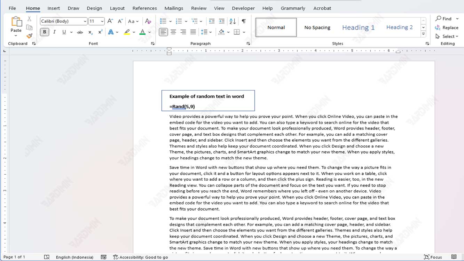The image size is (464, 261).
Task: Open the bullet list library dropdown
Action: (x=170, y=21)
